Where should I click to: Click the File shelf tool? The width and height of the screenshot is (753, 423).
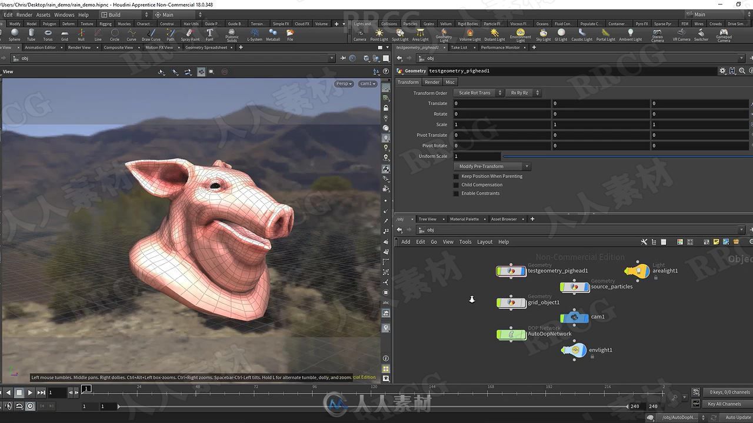tap(290, 35)
